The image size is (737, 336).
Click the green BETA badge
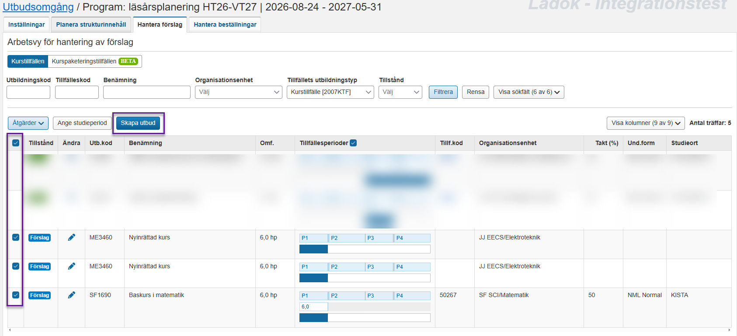(128, 61)
